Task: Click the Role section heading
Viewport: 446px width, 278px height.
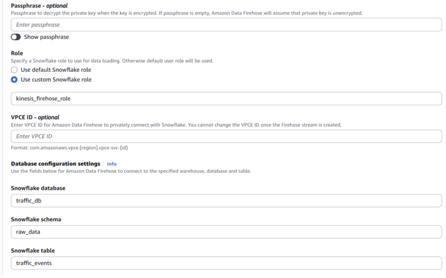Action: tap(17, 53)
